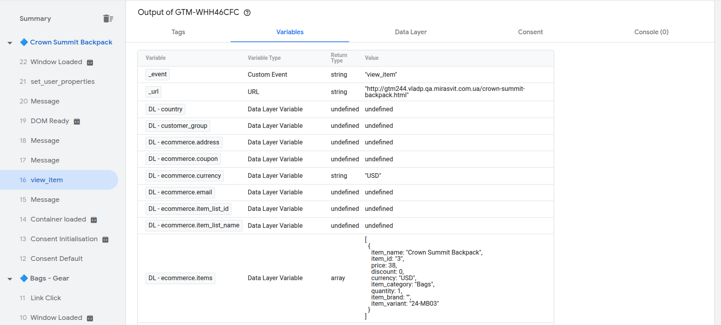Image resolution: width=721 pixels, height=325 pixels.
Task: Click the code icon beside event 22 Window Loaded
Action: [90, 63]
